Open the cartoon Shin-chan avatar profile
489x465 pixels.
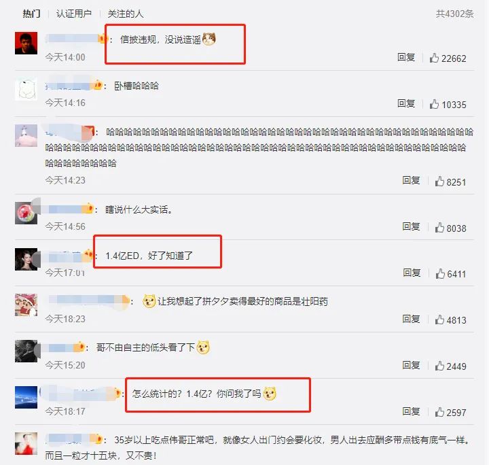[x=26, y=305]
